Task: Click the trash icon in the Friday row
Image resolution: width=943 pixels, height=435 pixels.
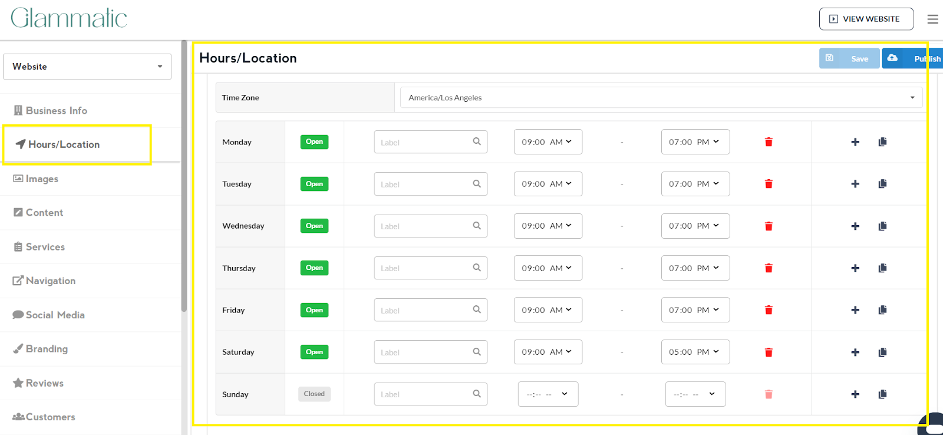Action: point(769,310)
